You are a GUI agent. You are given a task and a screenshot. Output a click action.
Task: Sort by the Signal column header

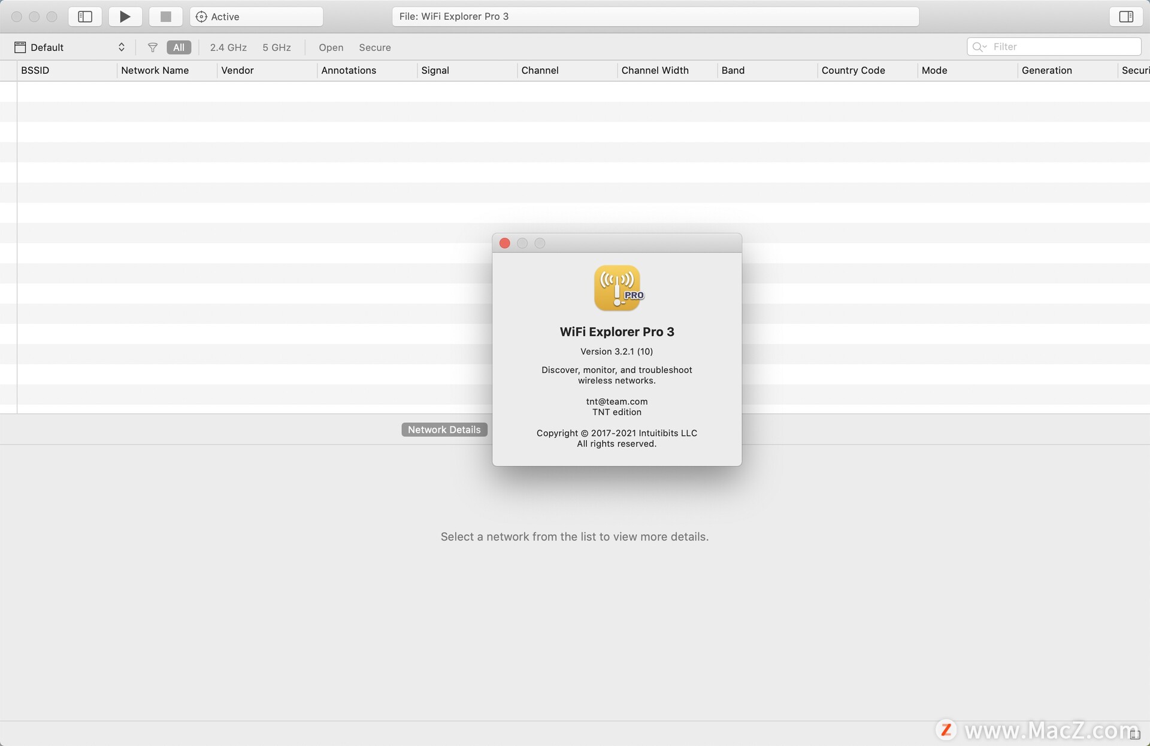click(x=435, y=71)
